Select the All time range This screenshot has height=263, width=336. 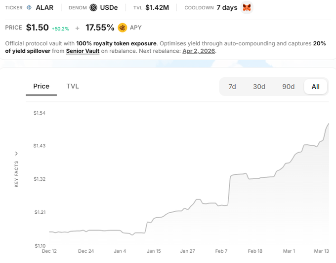coord(316,87)
